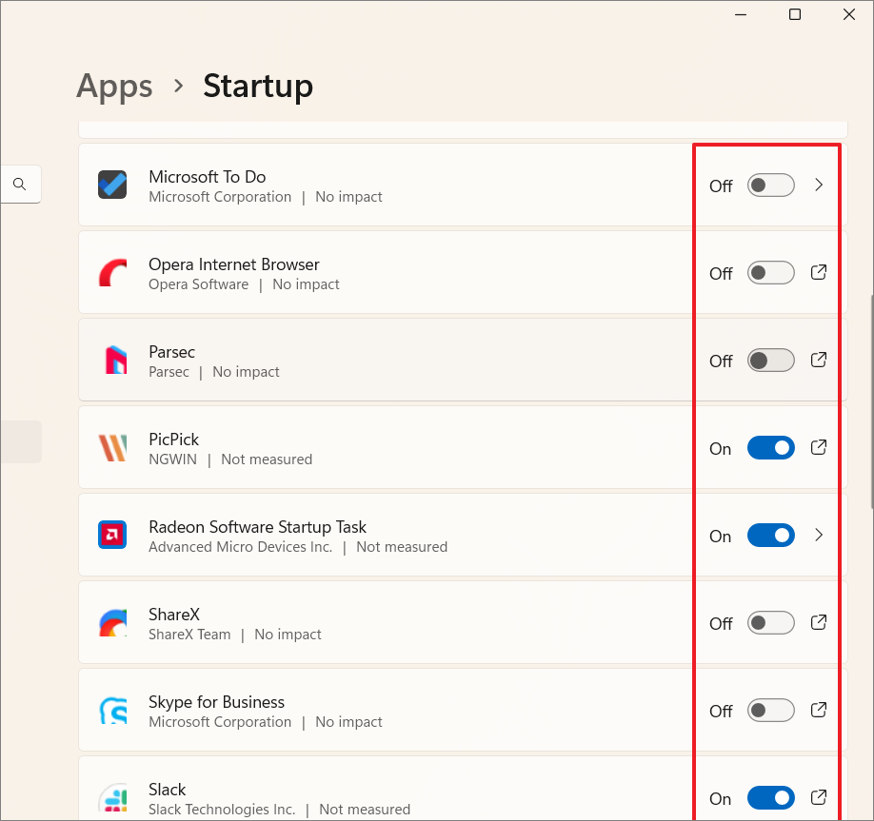
Task: Click the Slack app icon
Action: [112, 797]
